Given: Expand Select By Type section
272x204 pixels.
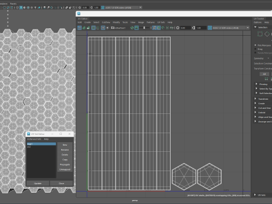Looking at the screenshot, I should pyautogui.click(x=256, y=88).
